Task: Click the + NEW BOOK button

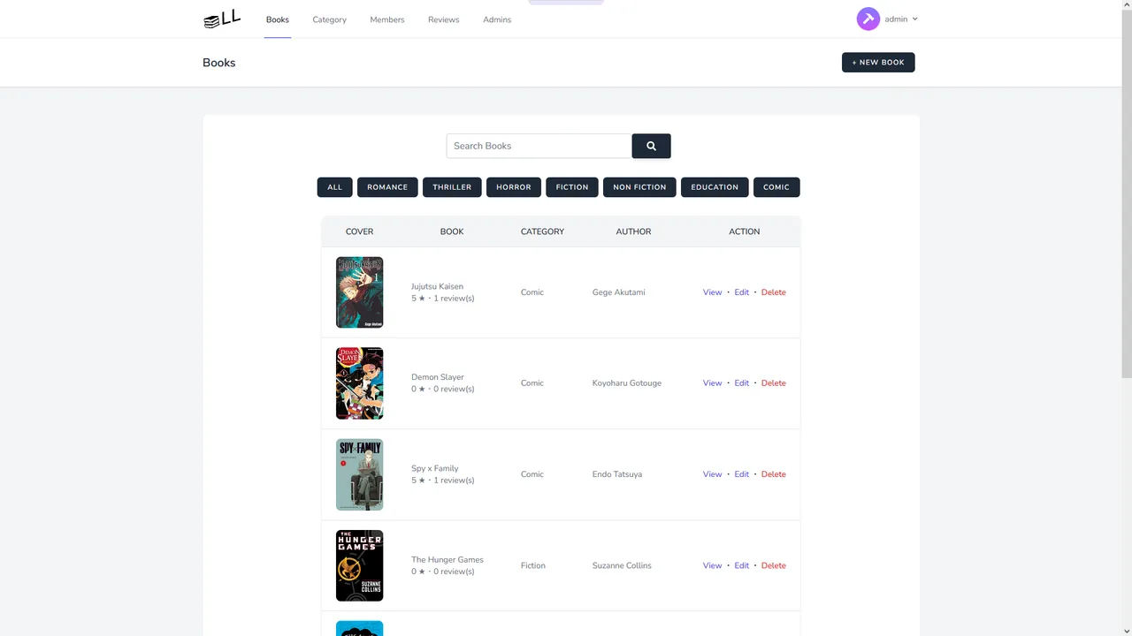Action: tap(878, 63)
